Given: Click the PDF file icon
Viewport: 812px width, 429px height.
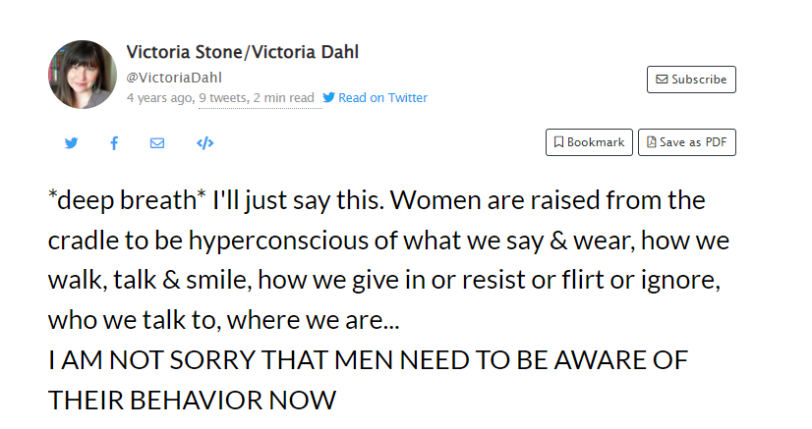Looking at the screenshot, I should pyautogui.click(x=650, y=142).
